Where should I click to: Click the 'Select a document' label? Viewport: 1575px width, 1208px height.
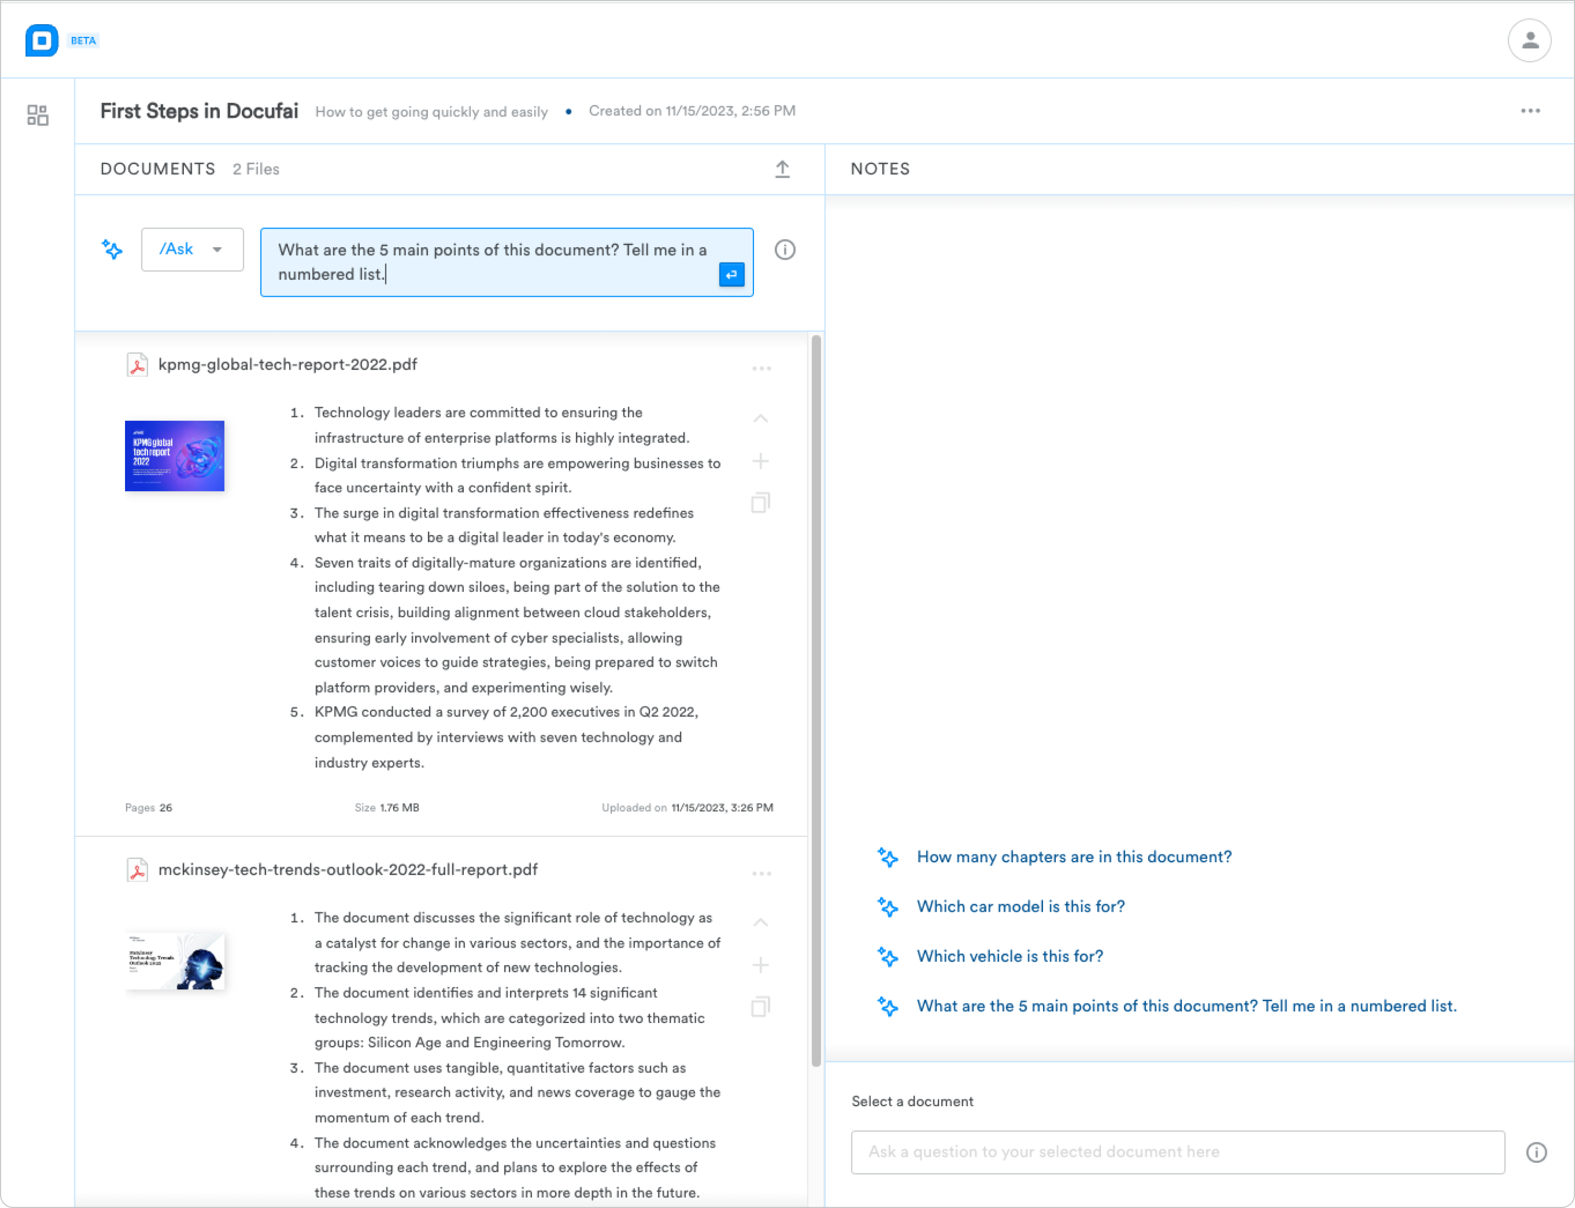point(912,1102)
